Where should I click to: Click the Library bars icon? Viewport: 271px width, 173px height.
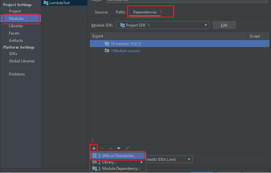95,162
